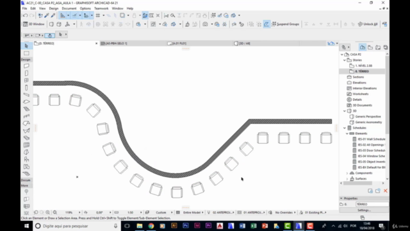Click Suspend Groups in the toolbar
410x231 pixels.
(285, 24)
